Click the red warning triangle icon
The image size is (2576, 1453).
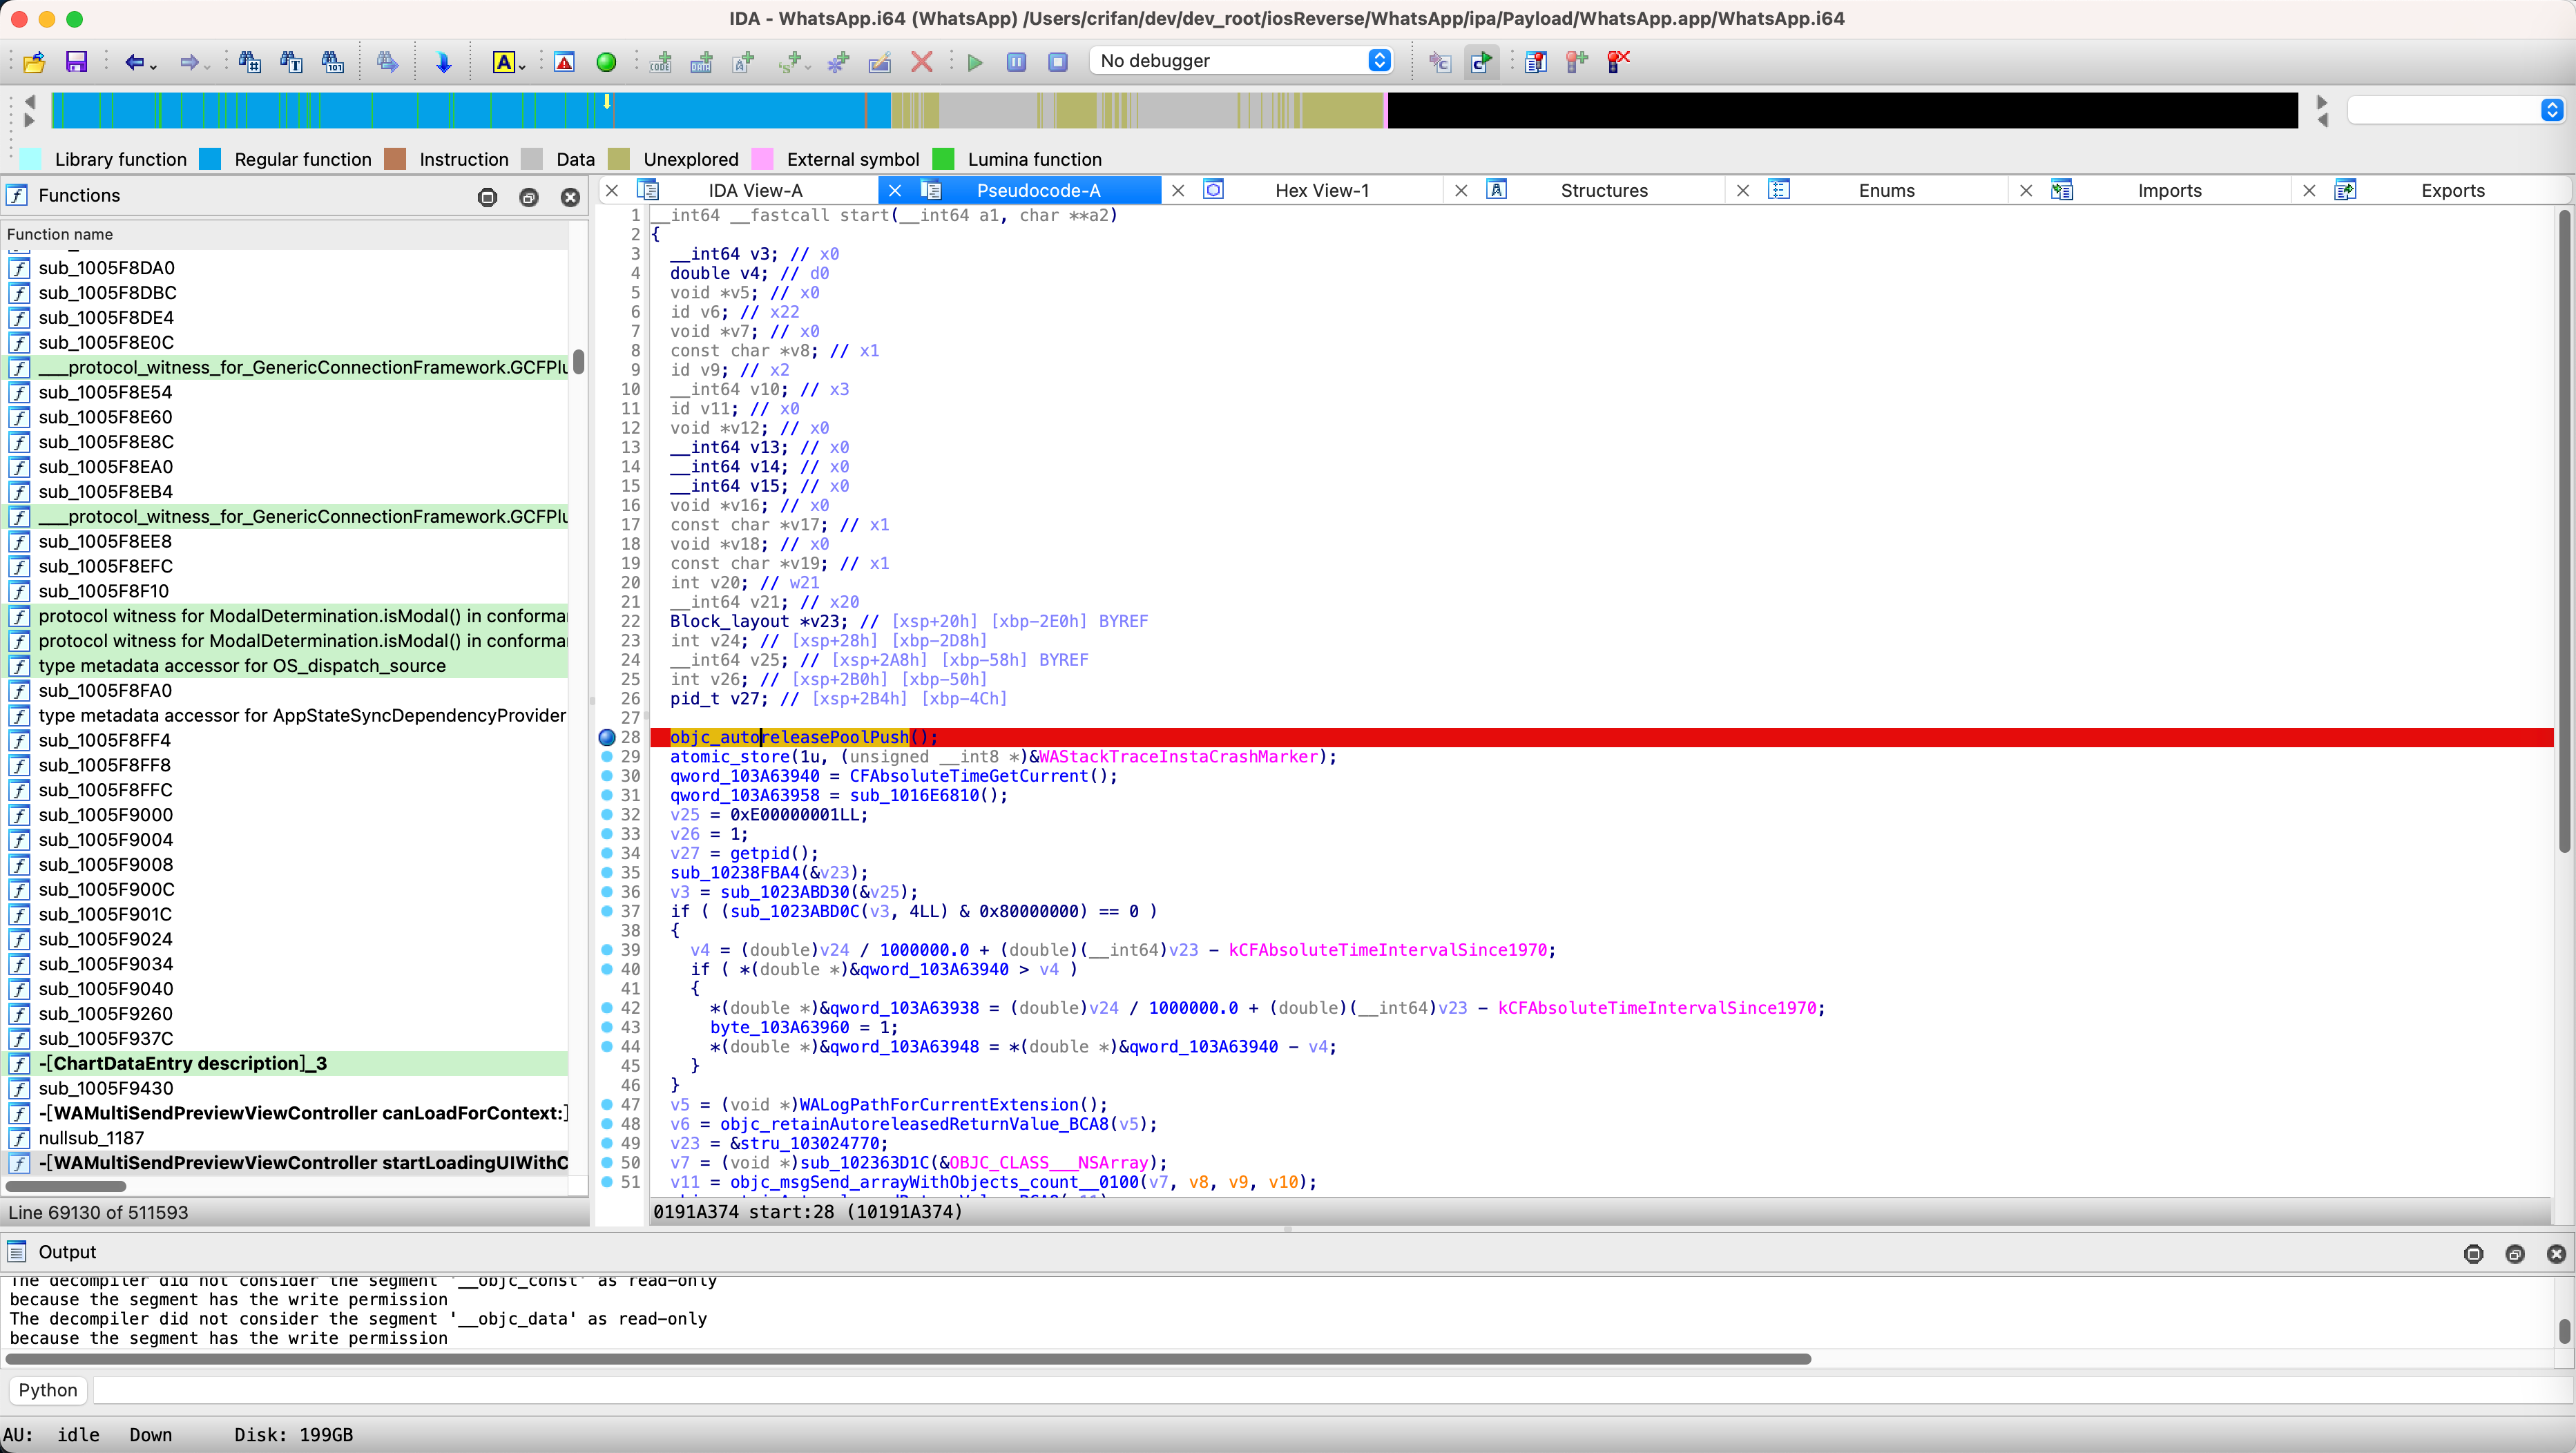pos(564,62)
